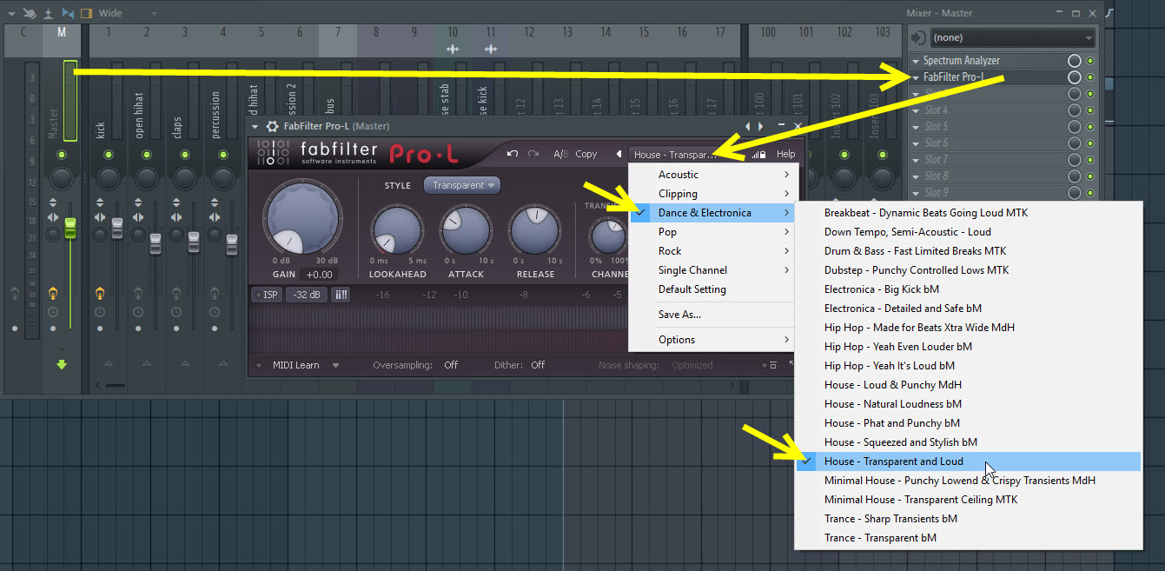The height and width of the screenshot is (571, 1165).
Task: Toggle the open hihat track mute LED
Action: (146, 155)
